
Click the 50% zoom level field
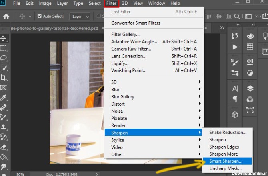20,174
